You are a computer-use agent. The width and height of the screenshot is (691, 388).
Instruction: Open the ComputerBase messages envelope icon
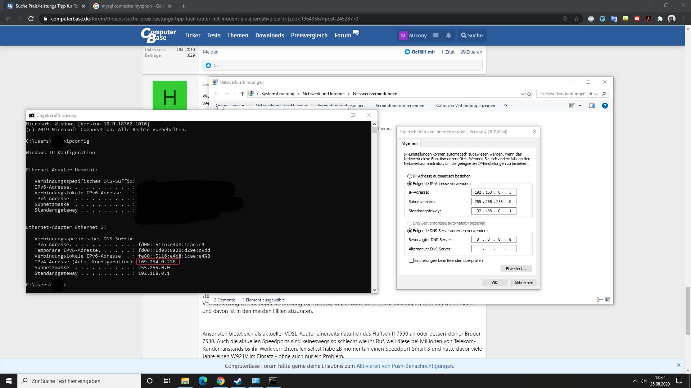coord(435,35)
